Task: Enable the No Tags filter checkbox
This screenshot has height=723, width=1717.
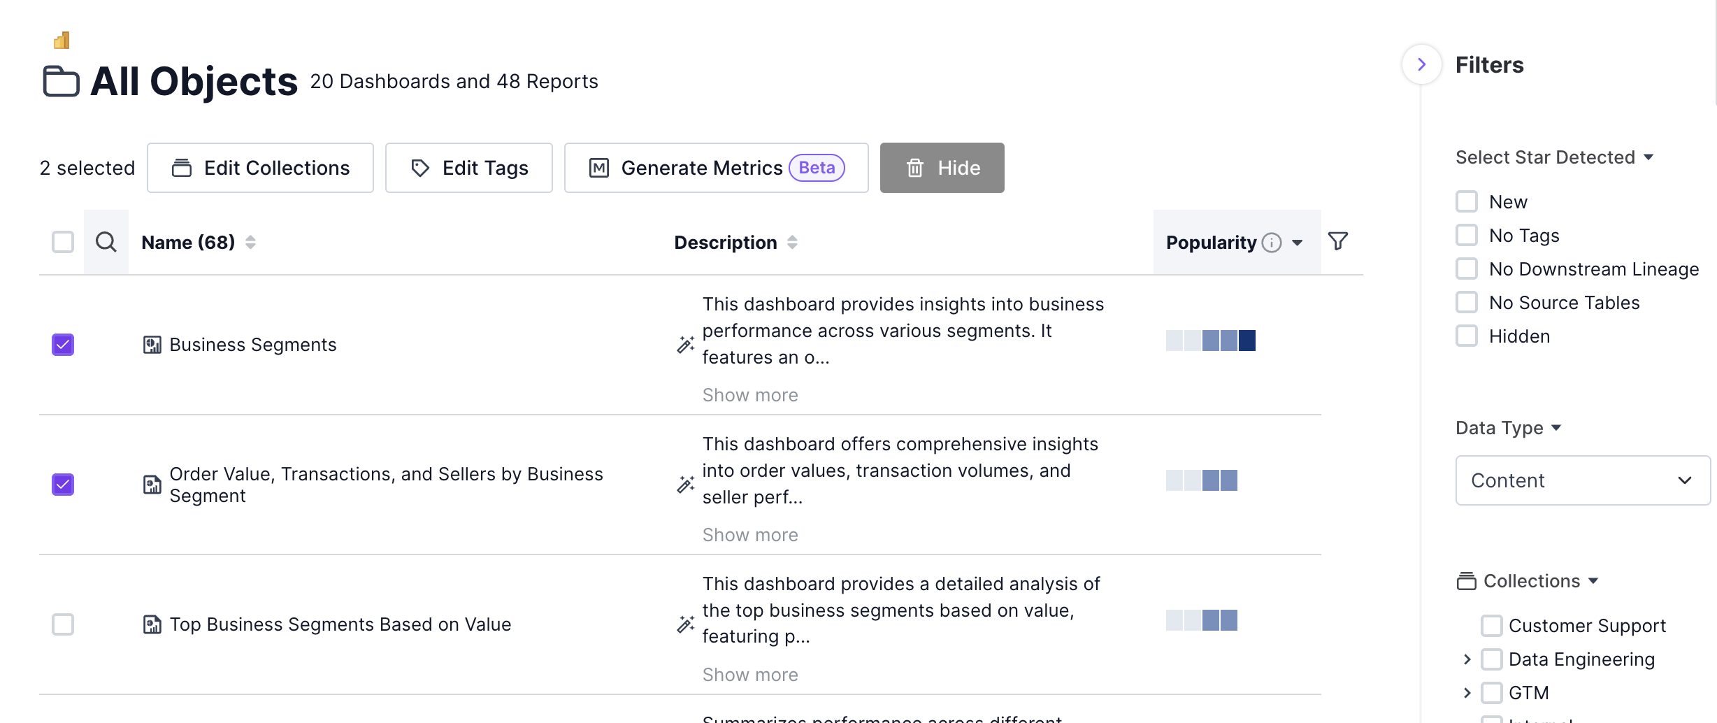Action: pyautogui.click(x=1467, y=236)
